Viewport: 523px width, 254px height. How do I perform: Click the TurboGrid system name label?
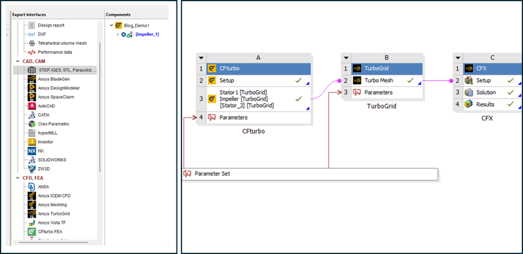pyautogui.click(x=382, y=106)
